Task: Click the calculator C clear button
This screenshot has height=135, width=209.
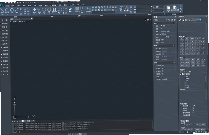Action: pyautogui.click(x=182, y=39)
